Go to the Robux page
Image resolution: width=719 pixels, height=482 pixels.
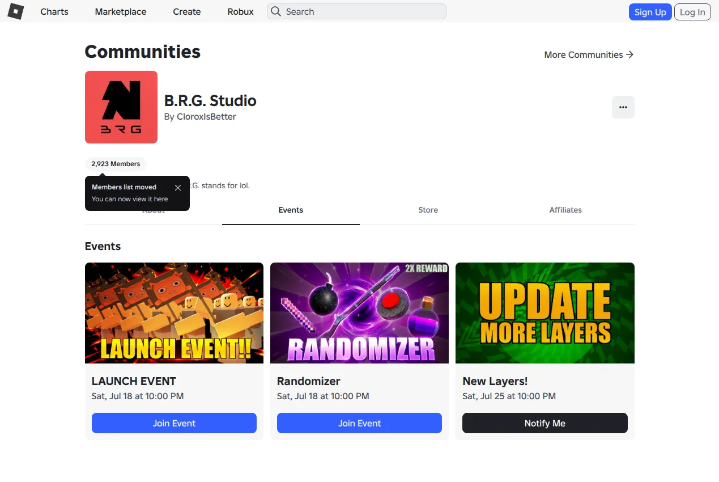point(241,11)
